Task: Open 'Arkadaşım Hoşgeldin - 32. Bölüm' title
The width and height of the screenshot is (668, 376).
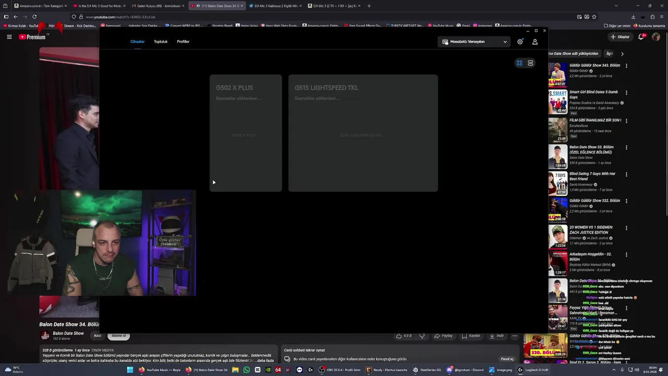Action: 592,256
